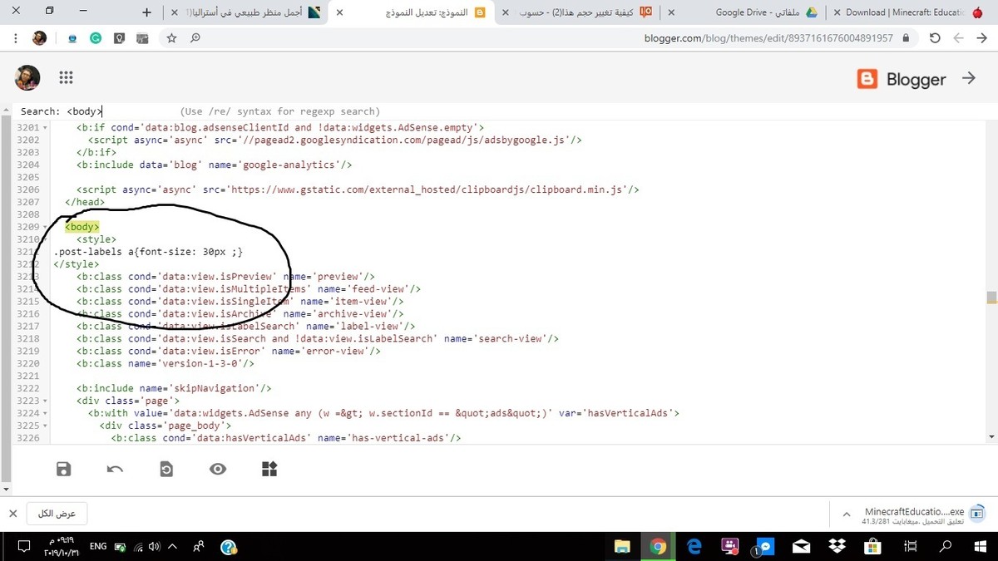Expand the MinecraftEducation download options chevron
Image resolution: width=998 pixels, height=561 pixels.
pos(847,514)
